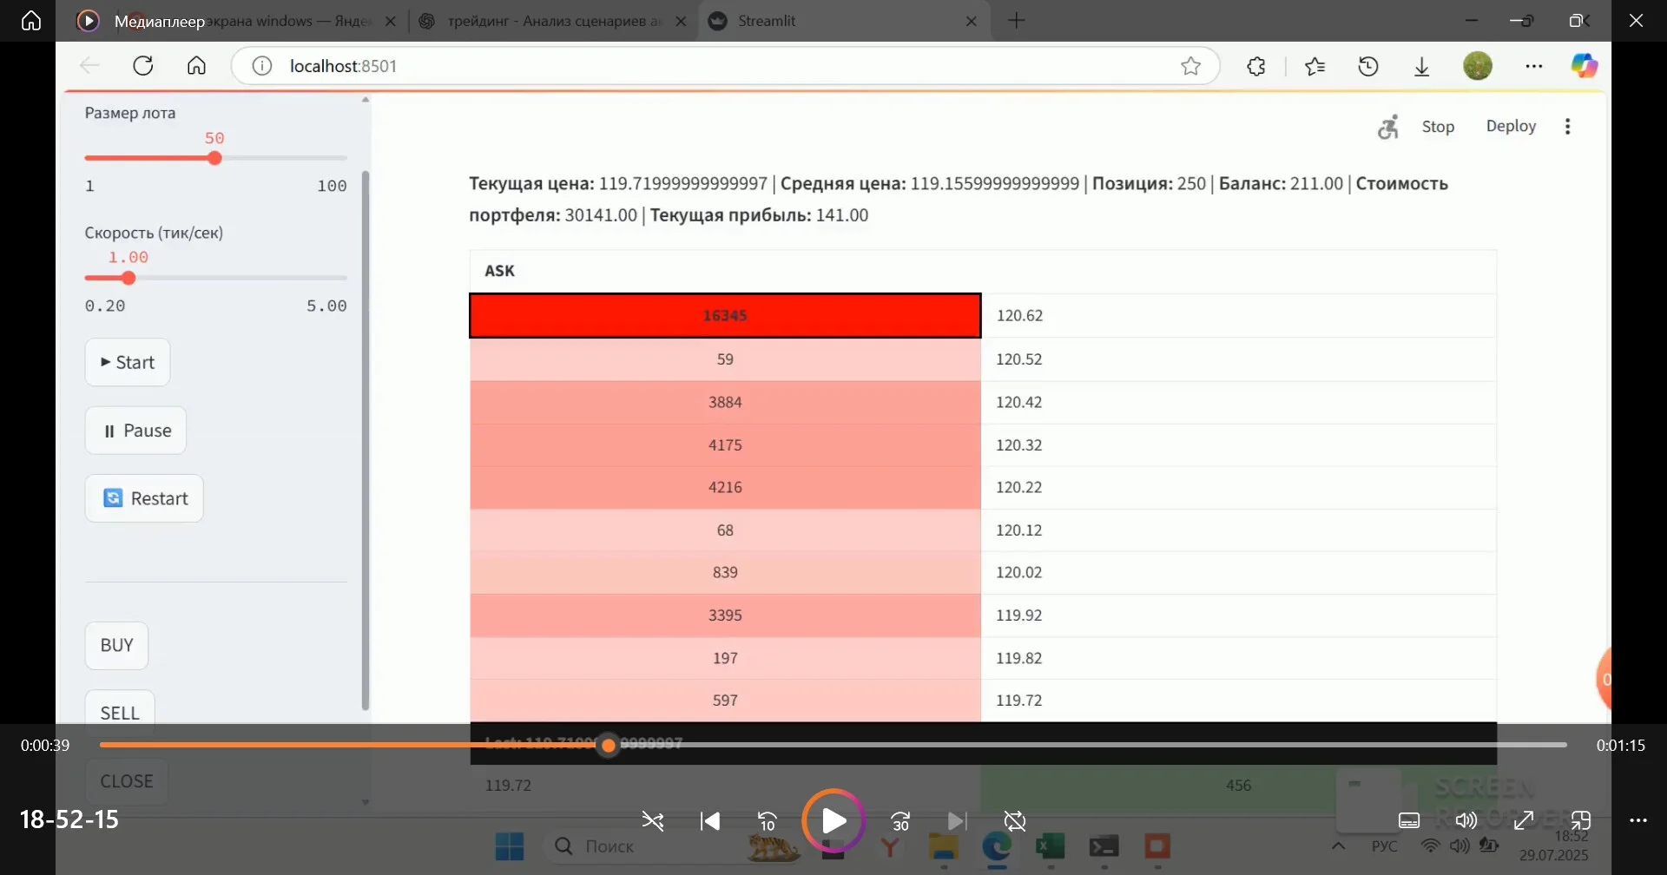Click the Pause button in the sidebar
This screenshot has width=1667, height=875.
click(135, 431)
